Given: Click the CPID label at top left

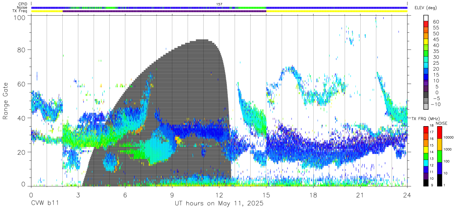Looking at the screenshot, I should [x=22, y=4].
